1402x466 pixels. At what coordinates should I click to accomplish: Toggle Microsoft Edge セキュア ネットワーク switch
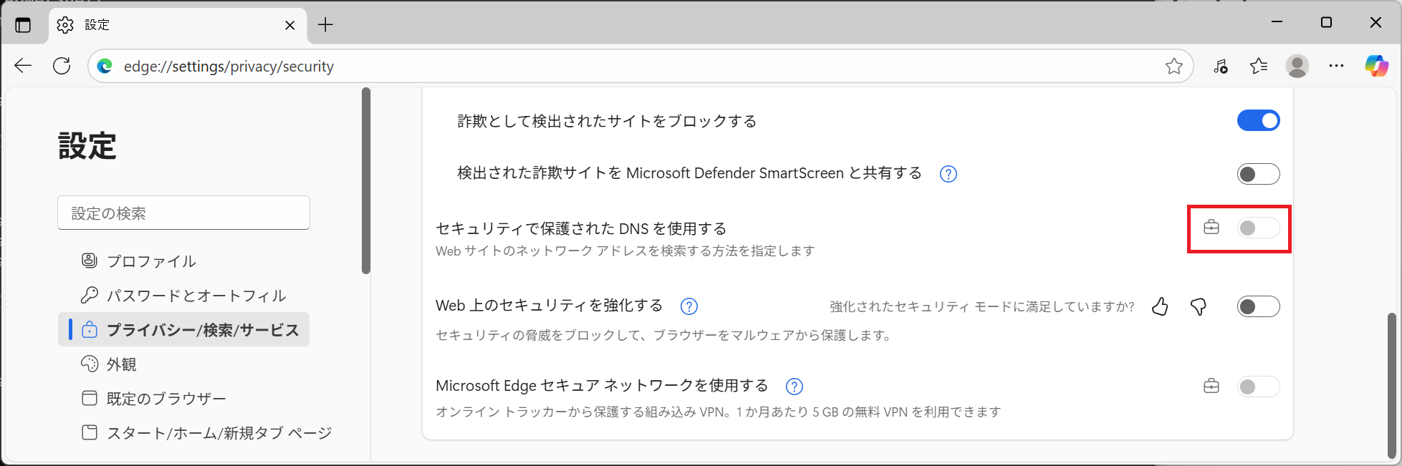1258,387
